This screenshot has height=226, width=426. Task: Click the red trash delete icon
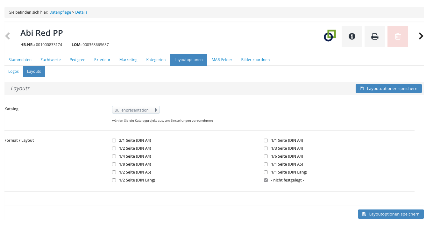click(x=398, y=37)
